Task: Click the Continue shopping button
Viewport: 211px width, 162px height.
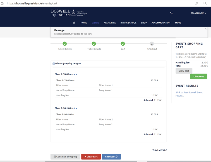Action: point(65,157)
